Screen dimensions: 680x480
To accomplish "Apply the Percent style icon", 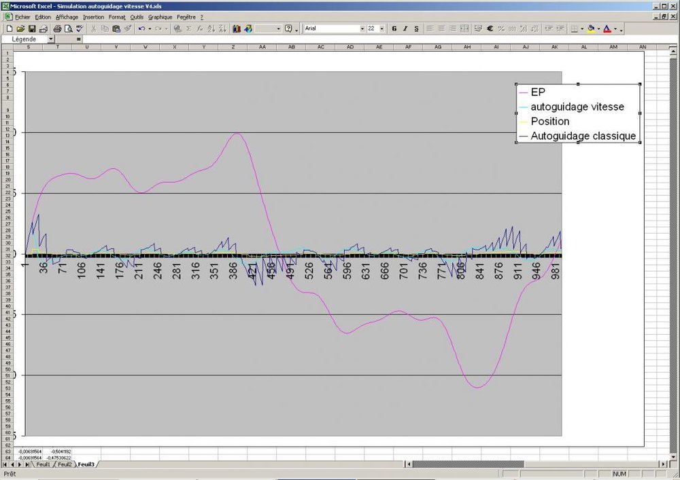I will [501, 29].
